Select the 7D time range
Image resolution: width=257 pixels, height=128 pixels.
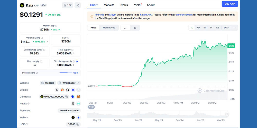pyautogui.click(x=198, y=28)
